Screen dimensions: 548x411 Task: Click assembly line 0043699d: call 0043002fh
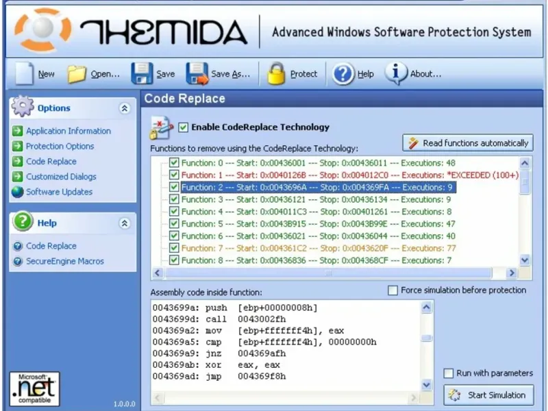click(x=219, y=319)
